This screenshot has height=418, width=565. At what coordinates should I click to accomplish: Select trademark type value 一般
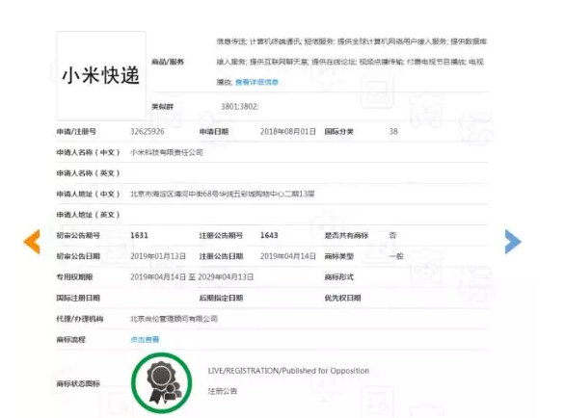pos(396,256)
